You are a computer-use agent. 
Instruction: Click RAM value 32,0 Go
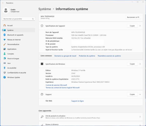tap(81, 38)
